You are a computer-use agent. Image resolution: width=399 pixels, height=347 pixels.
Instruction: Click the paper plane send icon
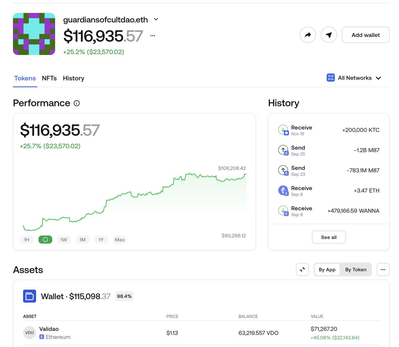(x=329, y=35)
